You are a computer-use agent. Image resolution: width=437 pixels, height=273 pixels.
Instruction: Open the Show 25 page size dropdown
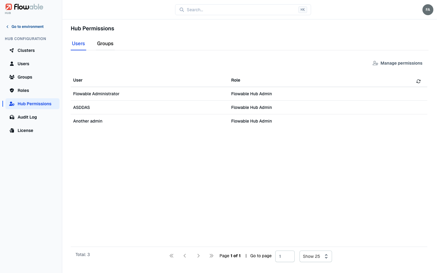point(316,256)
